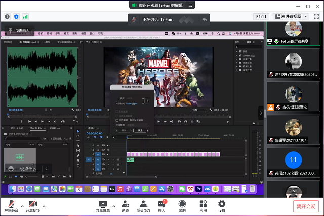Open the 帮助 menu
Viewport: 324px width, 216px height.
pos(101,33)
